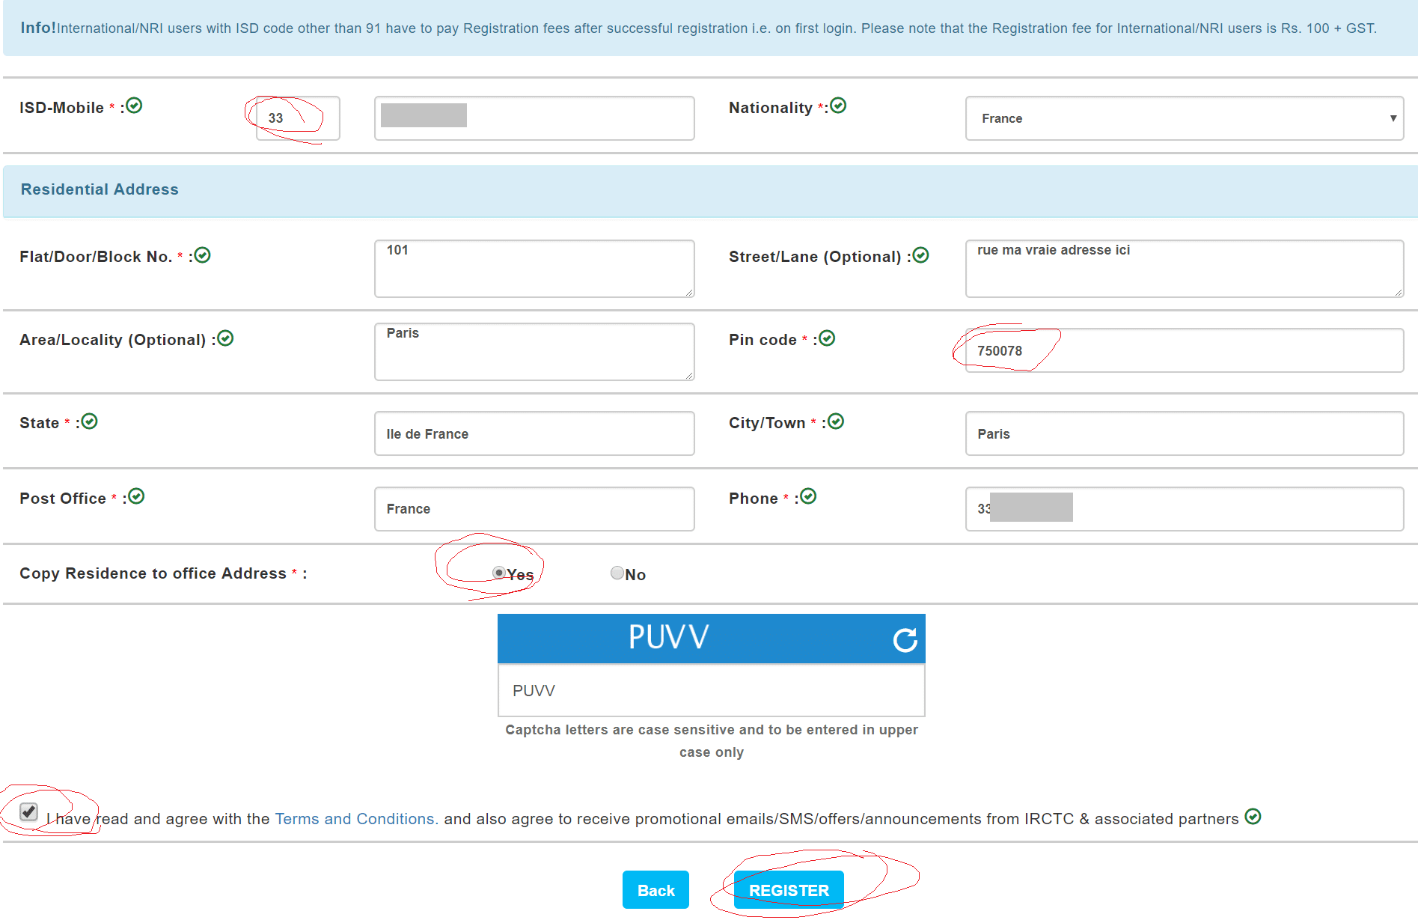The width and height of the screenshot is (1418, 923).
Task: Click the Flat/Door/Block No. text area
Action: [534, 268]
